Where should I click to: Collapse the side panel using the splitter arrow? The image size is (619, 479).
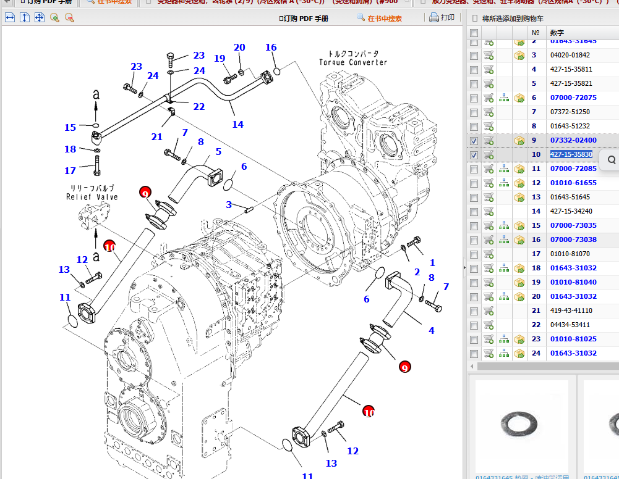point(464,267)
